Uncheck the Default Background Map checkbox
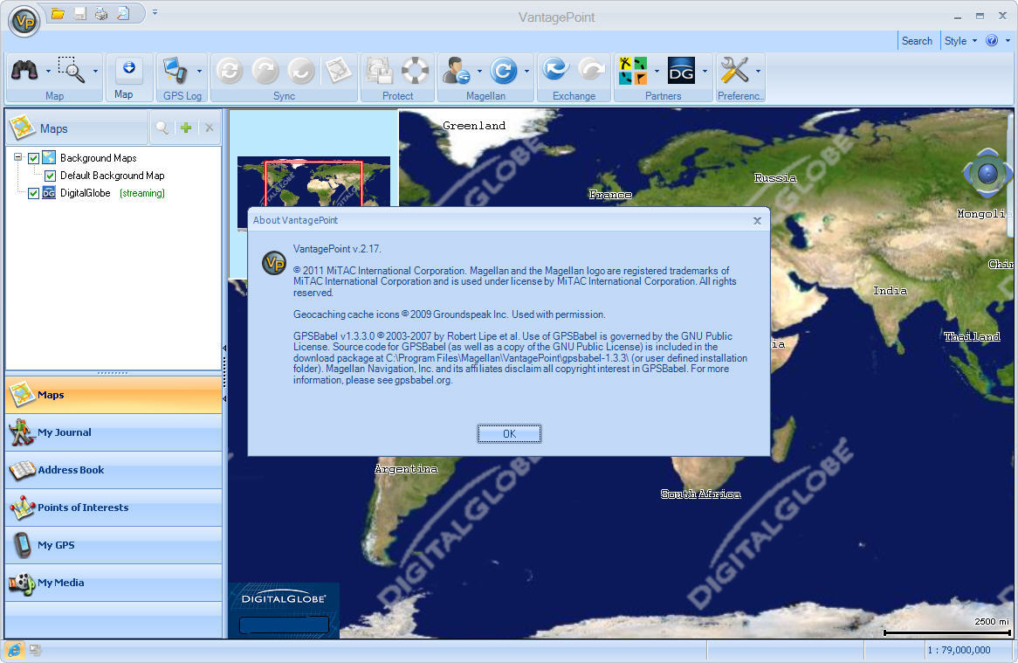Screen dimensions: 1018x663 pos(50,176)
